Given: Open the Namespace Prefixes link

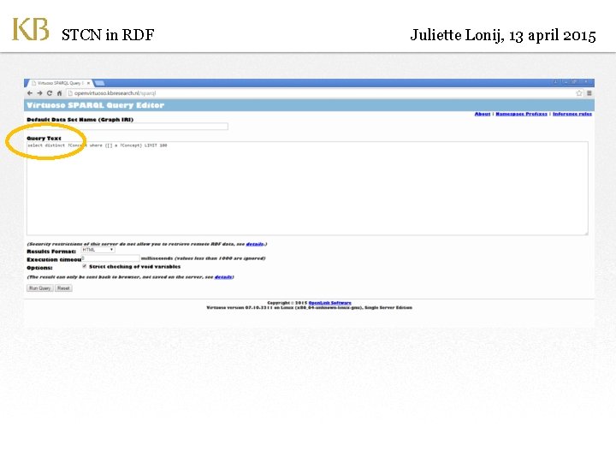Looking at the screenshot, I should [x=521, y=114].
